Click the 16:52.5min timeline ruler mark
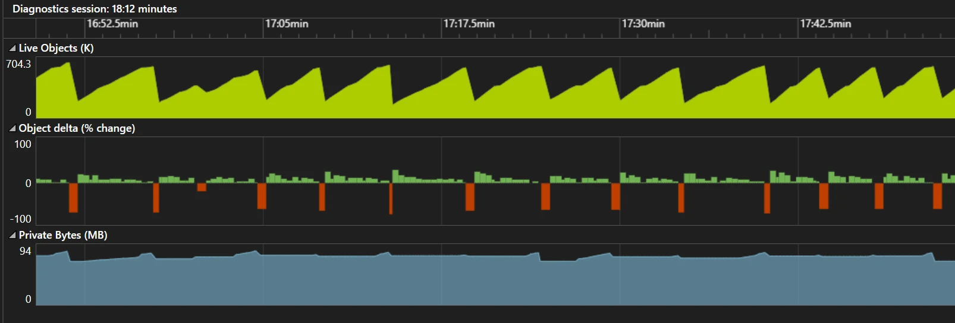 pos(112,24)
